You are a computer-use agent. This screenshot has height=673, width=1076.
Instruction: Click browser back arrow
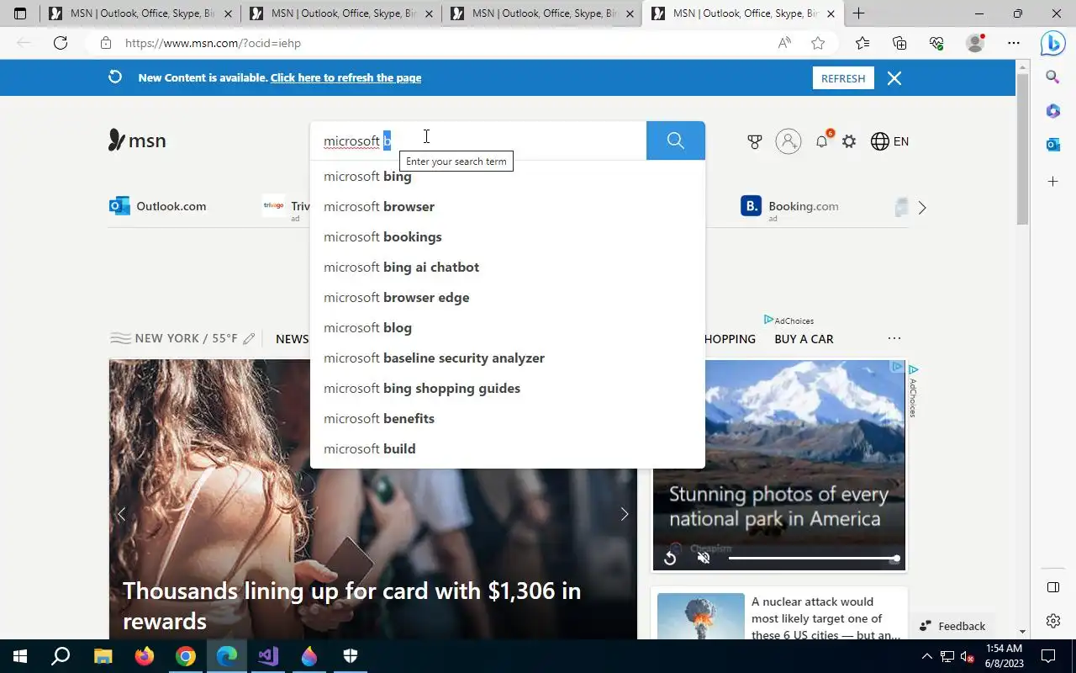pos(24,43)
